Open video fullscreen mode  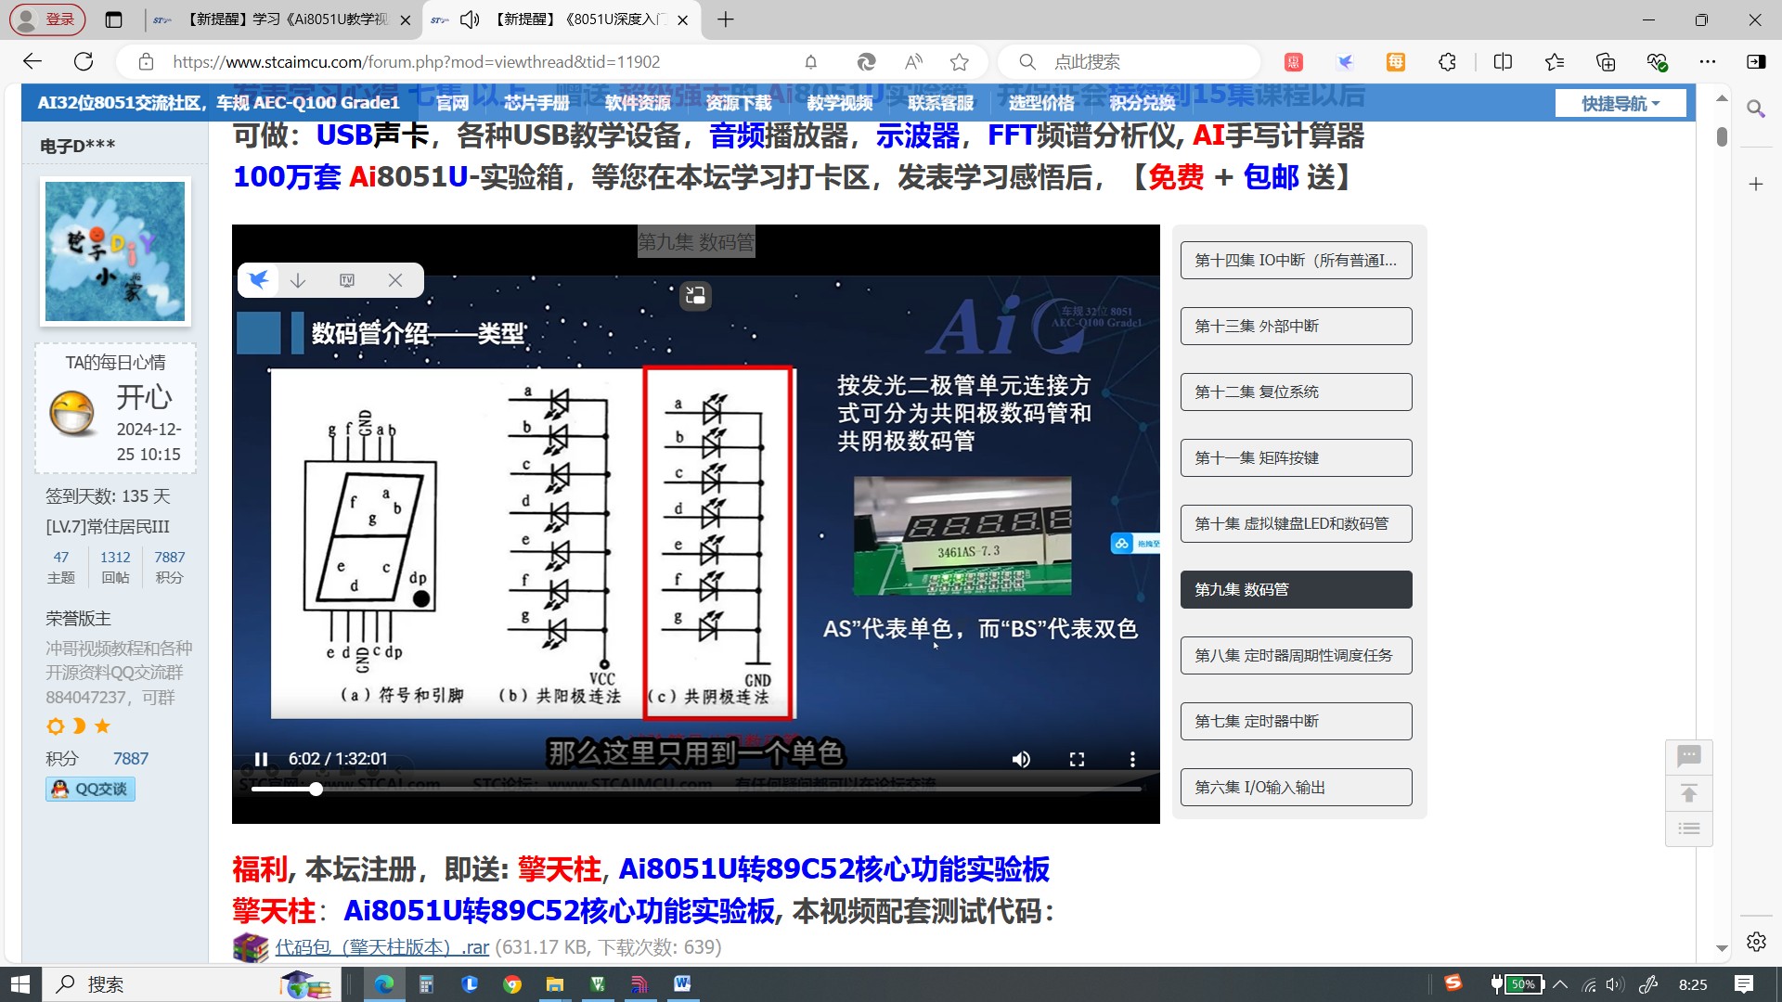(x=1077, y=759)
